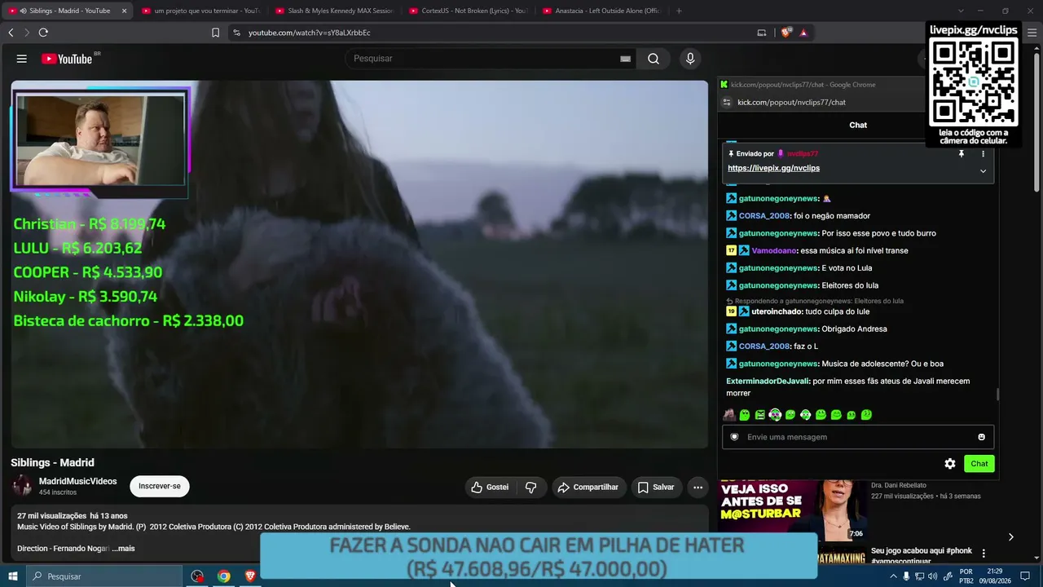Open Kick chat settings gear
1043x587 pixels.
[950, 464]
